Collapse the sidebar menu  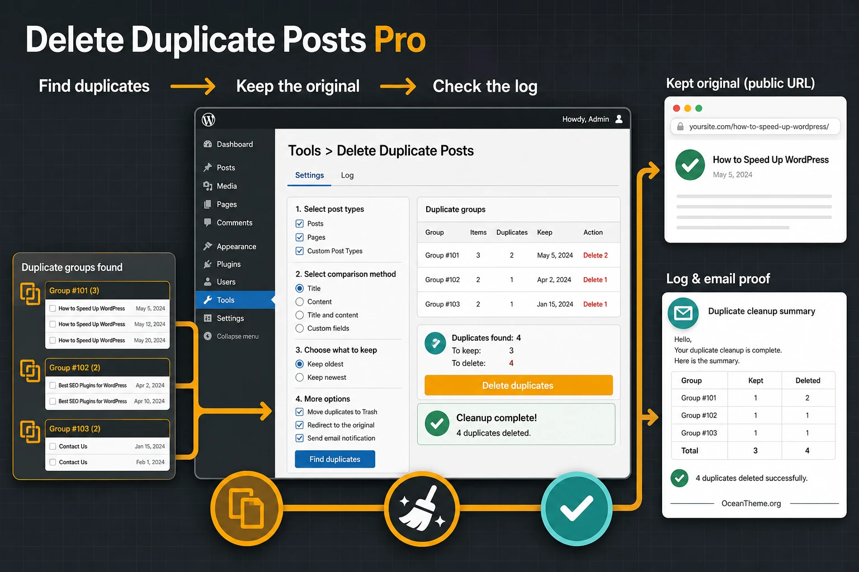(231, 336)
